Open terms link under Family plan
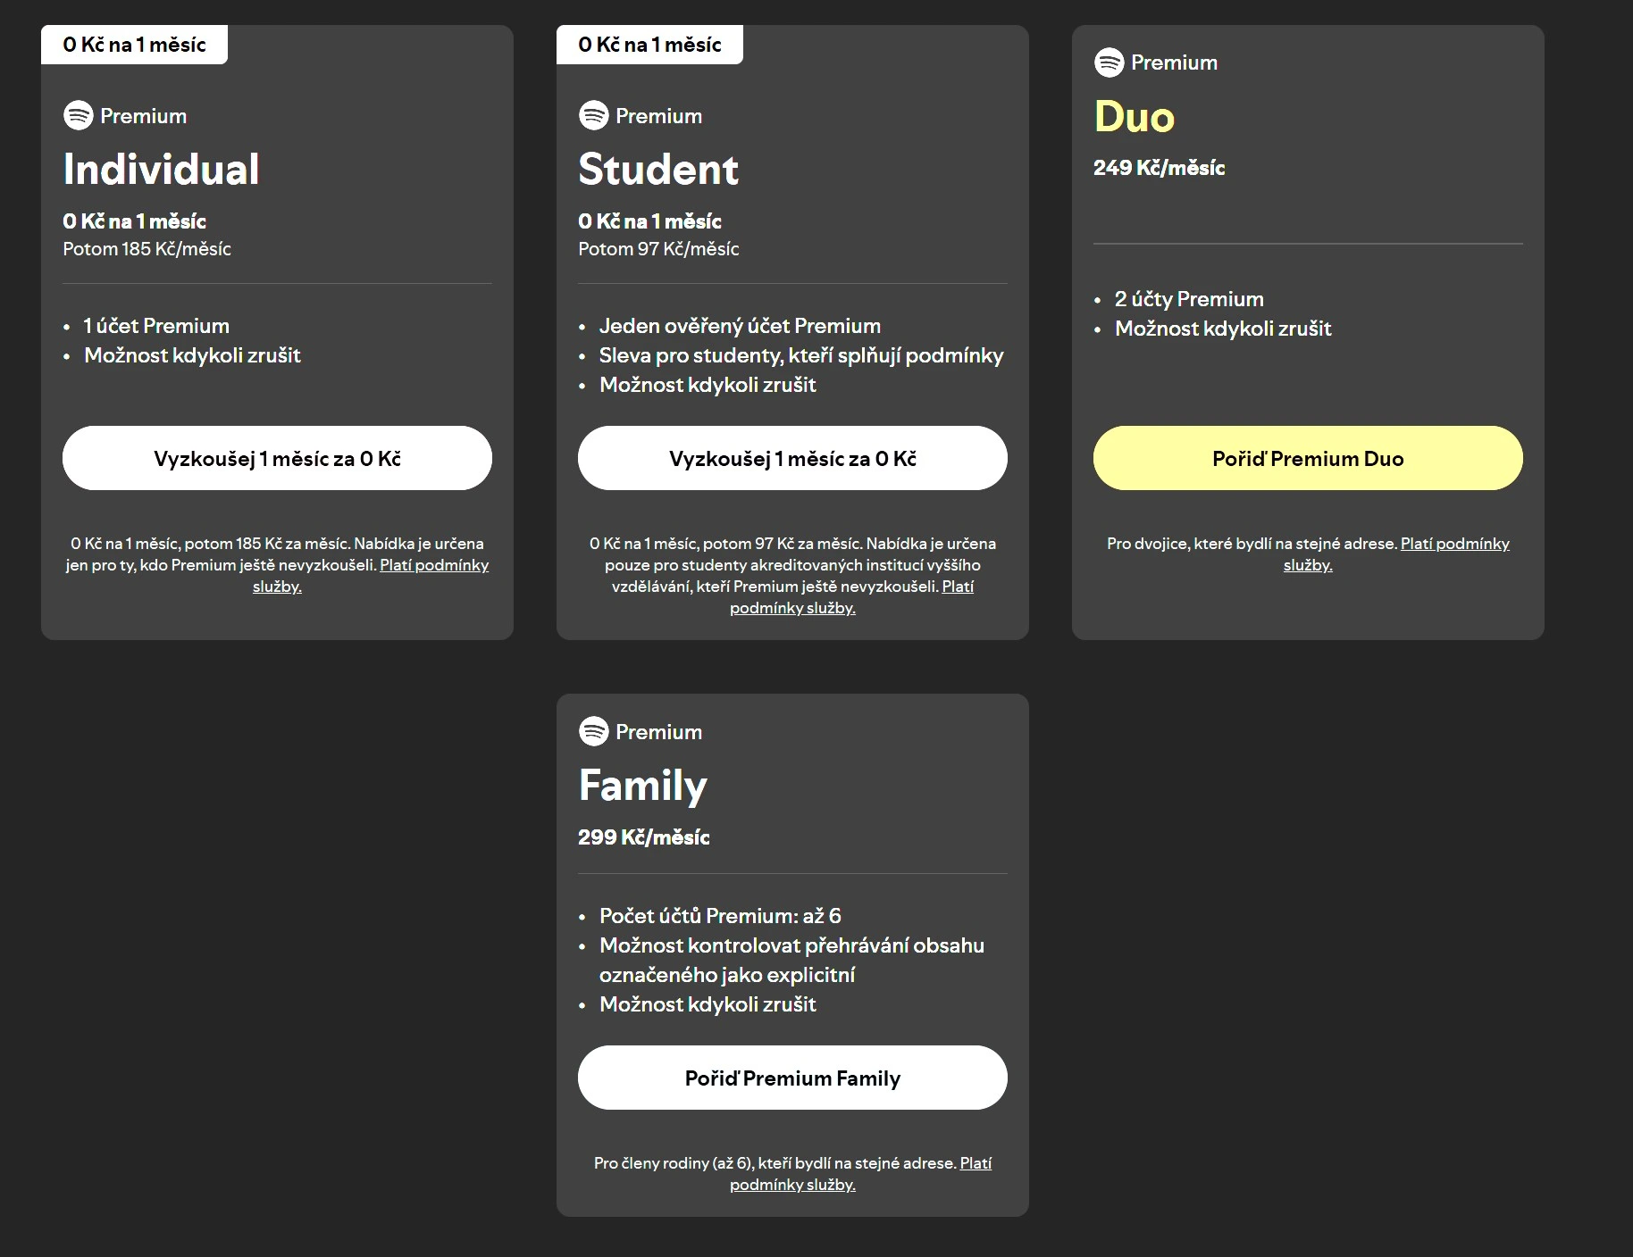Screen dimensions: 1633x1257 [x=792, y=1185]
